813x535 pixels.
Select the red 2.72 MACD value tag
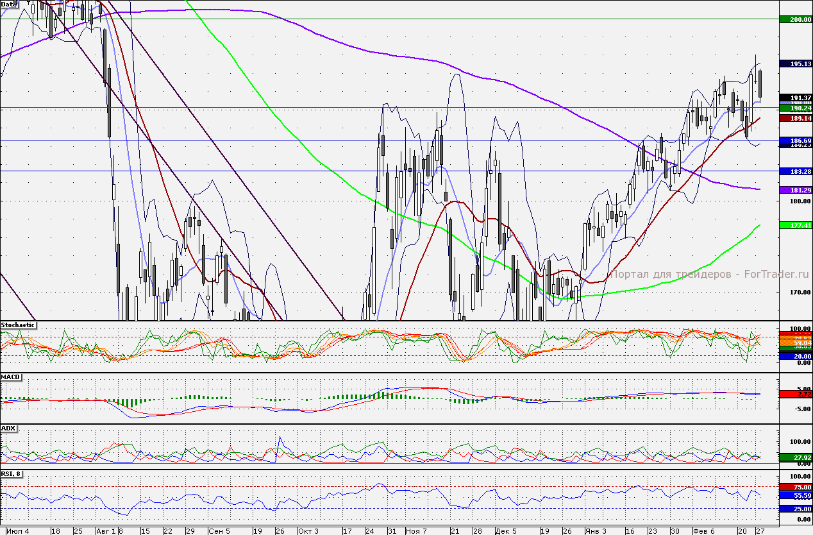pyautogui.click(x=795, y=394)
